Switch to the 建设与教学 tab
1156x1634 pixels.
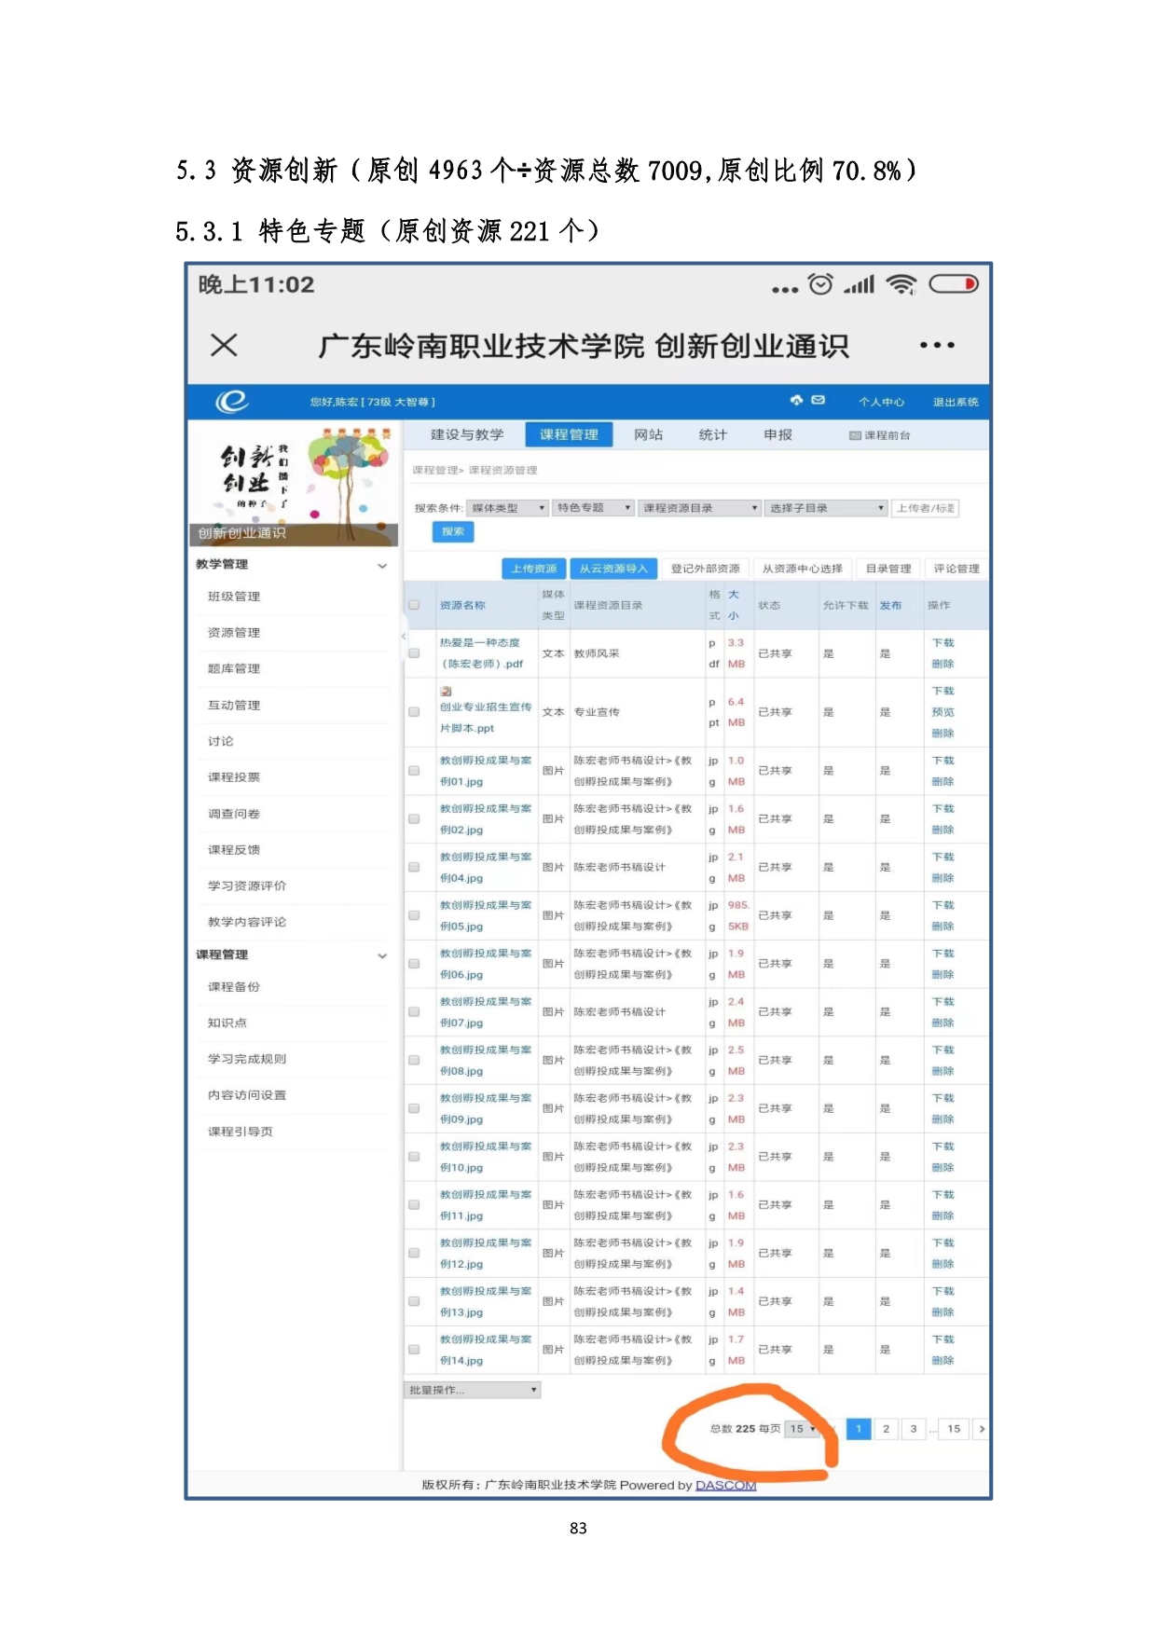[x=467, y=434]
